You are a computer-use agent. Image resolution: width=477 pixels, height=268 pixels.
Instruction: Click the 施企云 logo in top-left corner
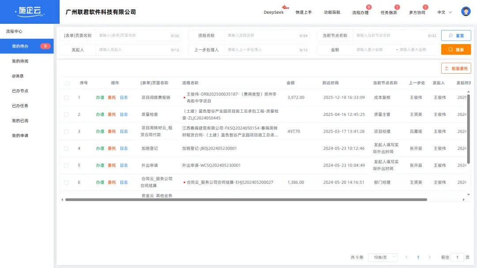28,12
